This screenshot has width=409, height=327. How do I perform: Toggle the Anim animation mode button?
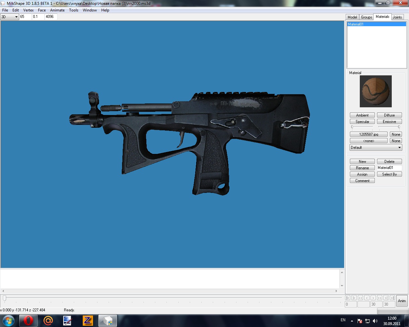(x=402, y=301)
